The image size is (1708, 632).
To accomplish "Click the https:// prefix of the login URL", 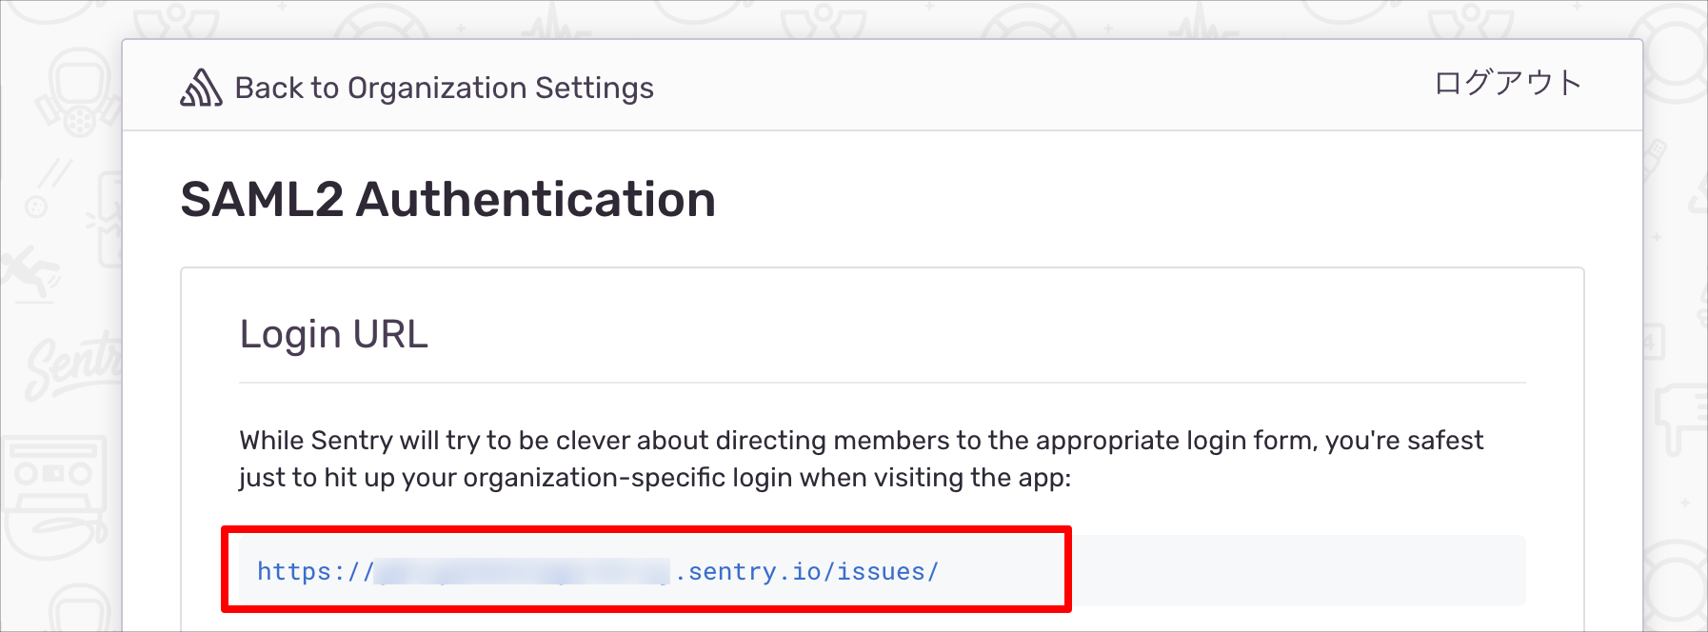I will [315, 571].
